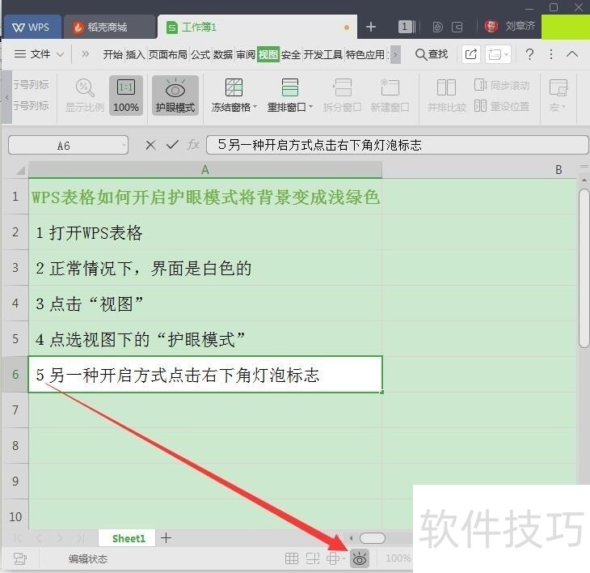This screenshot has height=573, width=590.
Task: Click cell reading 4 点选视图下的“护眼模式”
Action: click(205, 339)
